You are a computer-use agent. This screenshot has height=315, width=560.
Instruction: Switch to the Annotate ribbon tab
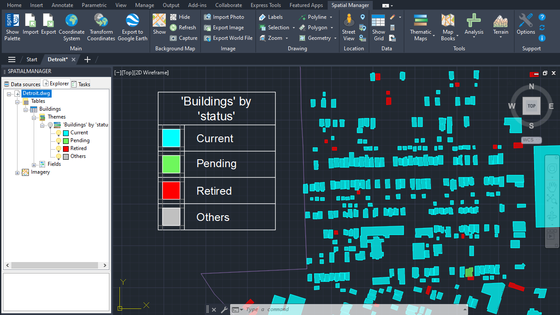point(63,5)
